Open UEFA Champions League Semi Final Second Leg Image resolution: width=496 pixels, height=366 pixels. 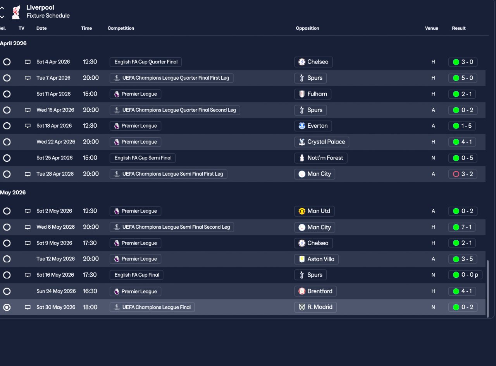(172, 227)
